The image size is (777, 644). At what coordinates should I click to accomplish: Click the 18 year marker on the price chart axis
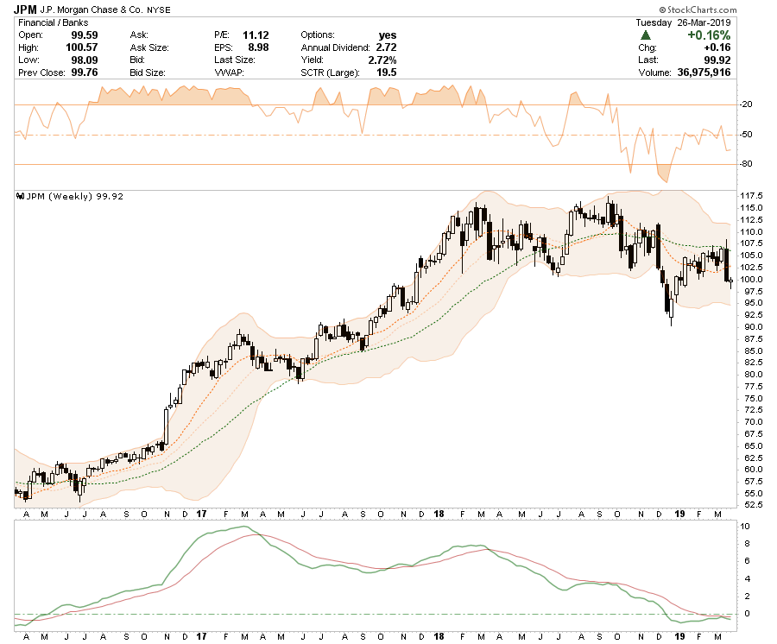(439, 514)
